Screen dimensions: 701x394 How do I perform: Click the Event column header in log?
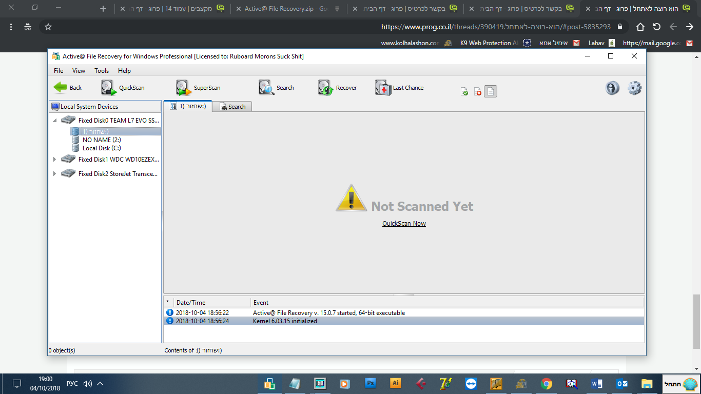(x=446, y=303)
